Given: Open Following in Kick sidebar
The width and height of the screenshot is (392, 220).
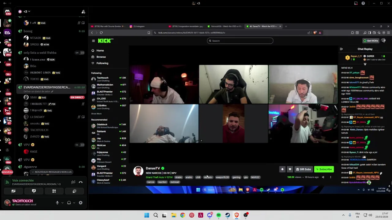Looking at the screenshot, I should point(102,63).
